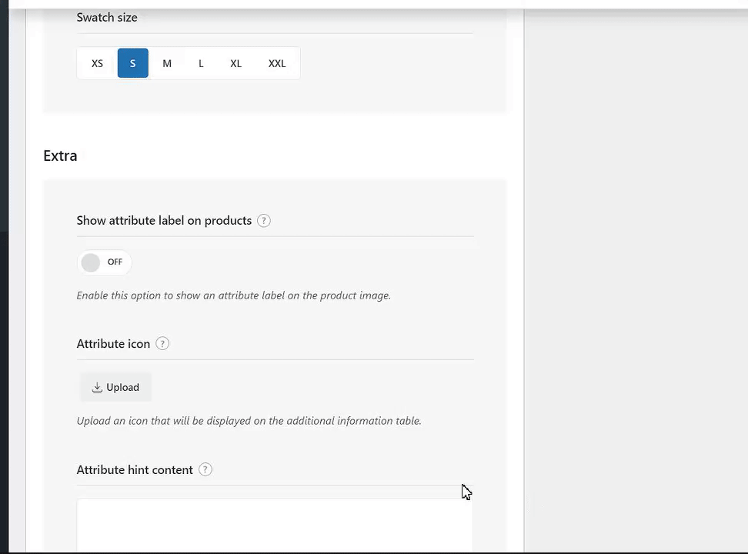
Task: Click the Swatch size label
Action: (x=107, y=17)
